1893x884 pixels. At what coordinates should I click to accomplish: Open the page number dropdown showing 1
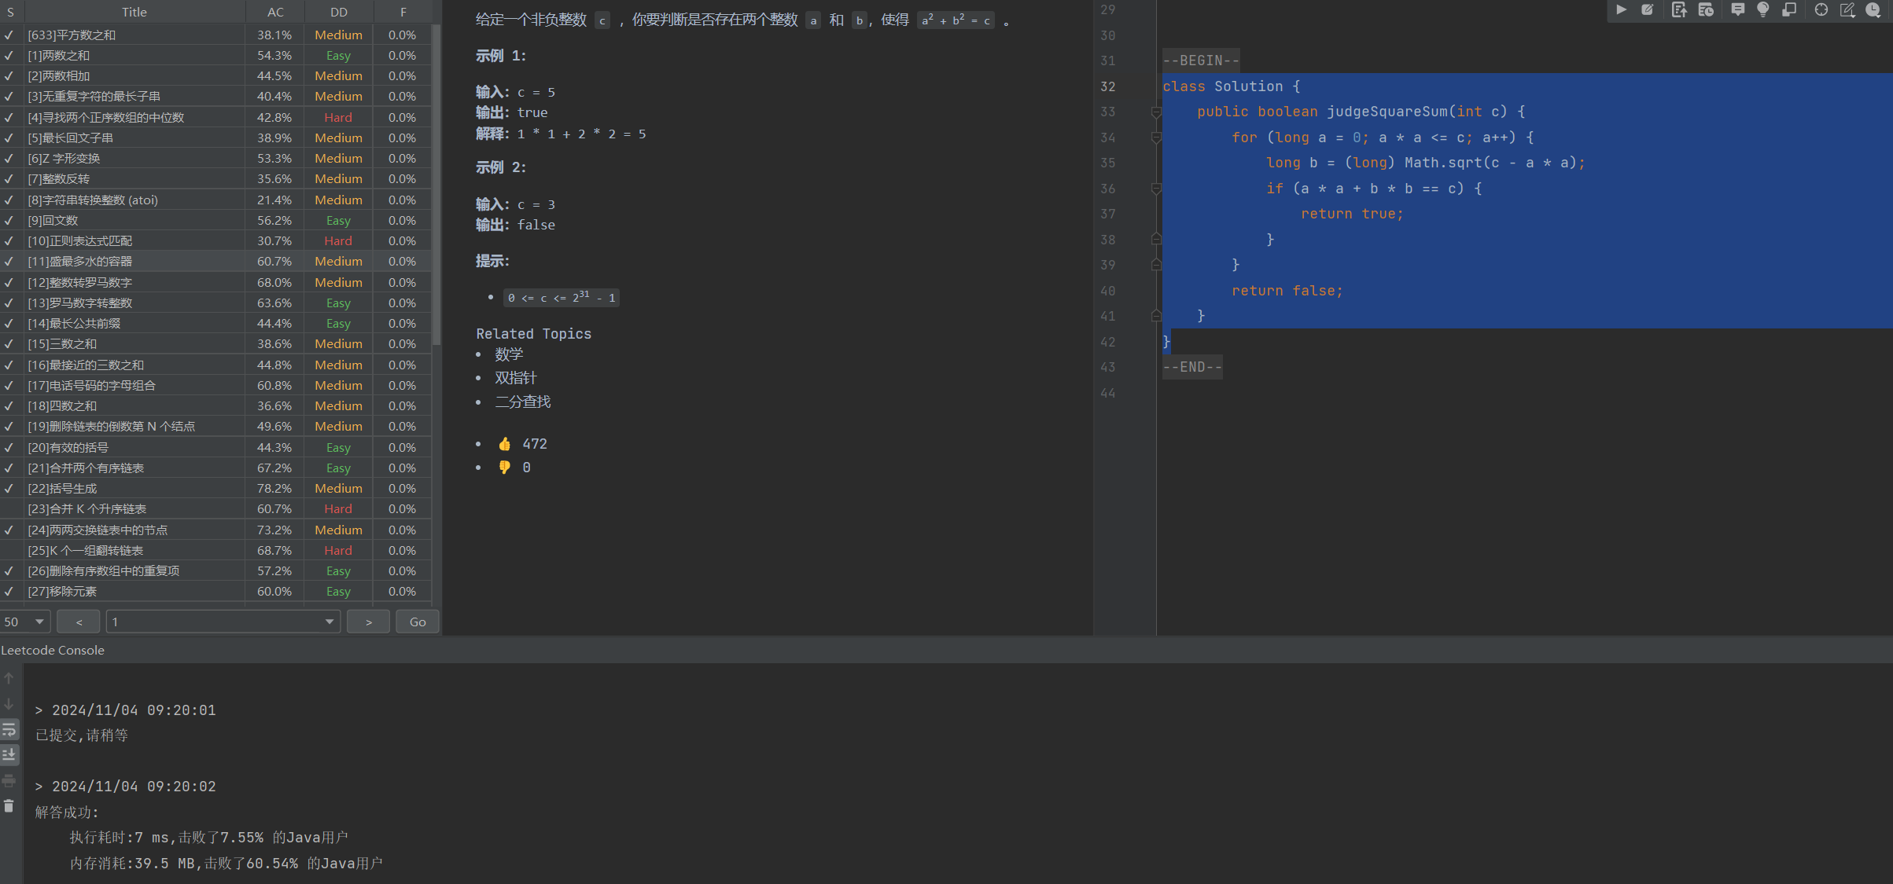point(223,622)
